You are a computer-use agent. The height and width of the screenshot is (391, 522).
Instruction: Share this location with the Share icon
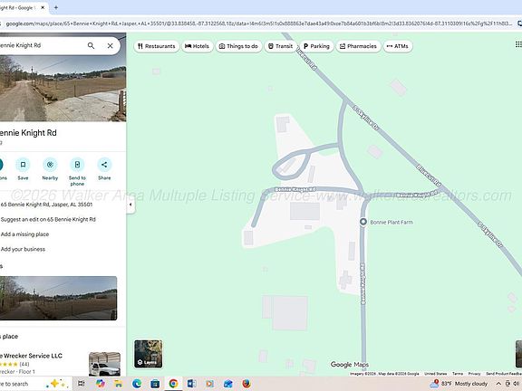104,165
